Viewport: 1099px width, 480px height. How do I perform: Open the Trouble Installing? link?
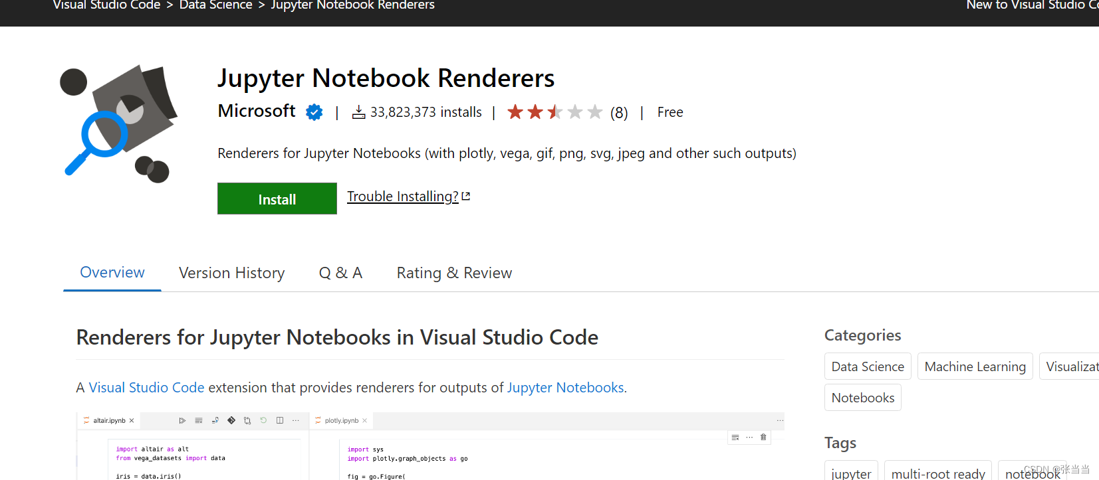[x=403, y=197]
